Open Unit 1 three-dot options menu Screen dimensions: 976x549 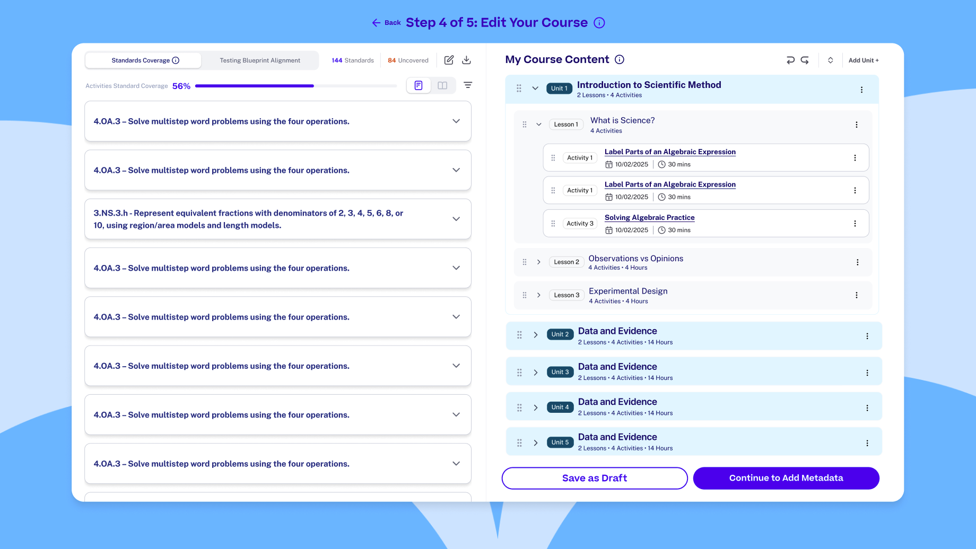861,90
